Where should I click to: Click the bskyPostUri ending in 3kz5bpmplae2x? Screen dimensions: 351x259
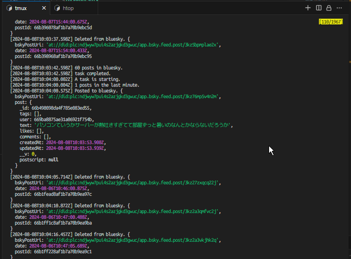tap(132, 45)
